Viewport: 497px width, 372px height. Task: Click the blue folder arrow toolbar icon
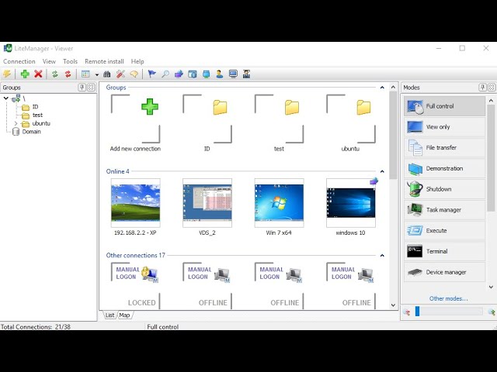(179, 74)
